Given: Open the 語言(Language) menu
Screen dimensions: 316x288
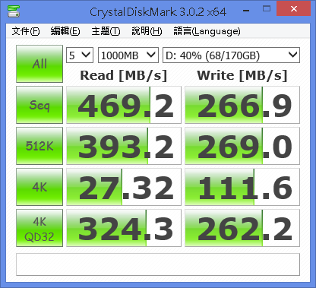Looking at the screenshot, I should [207, 31].
